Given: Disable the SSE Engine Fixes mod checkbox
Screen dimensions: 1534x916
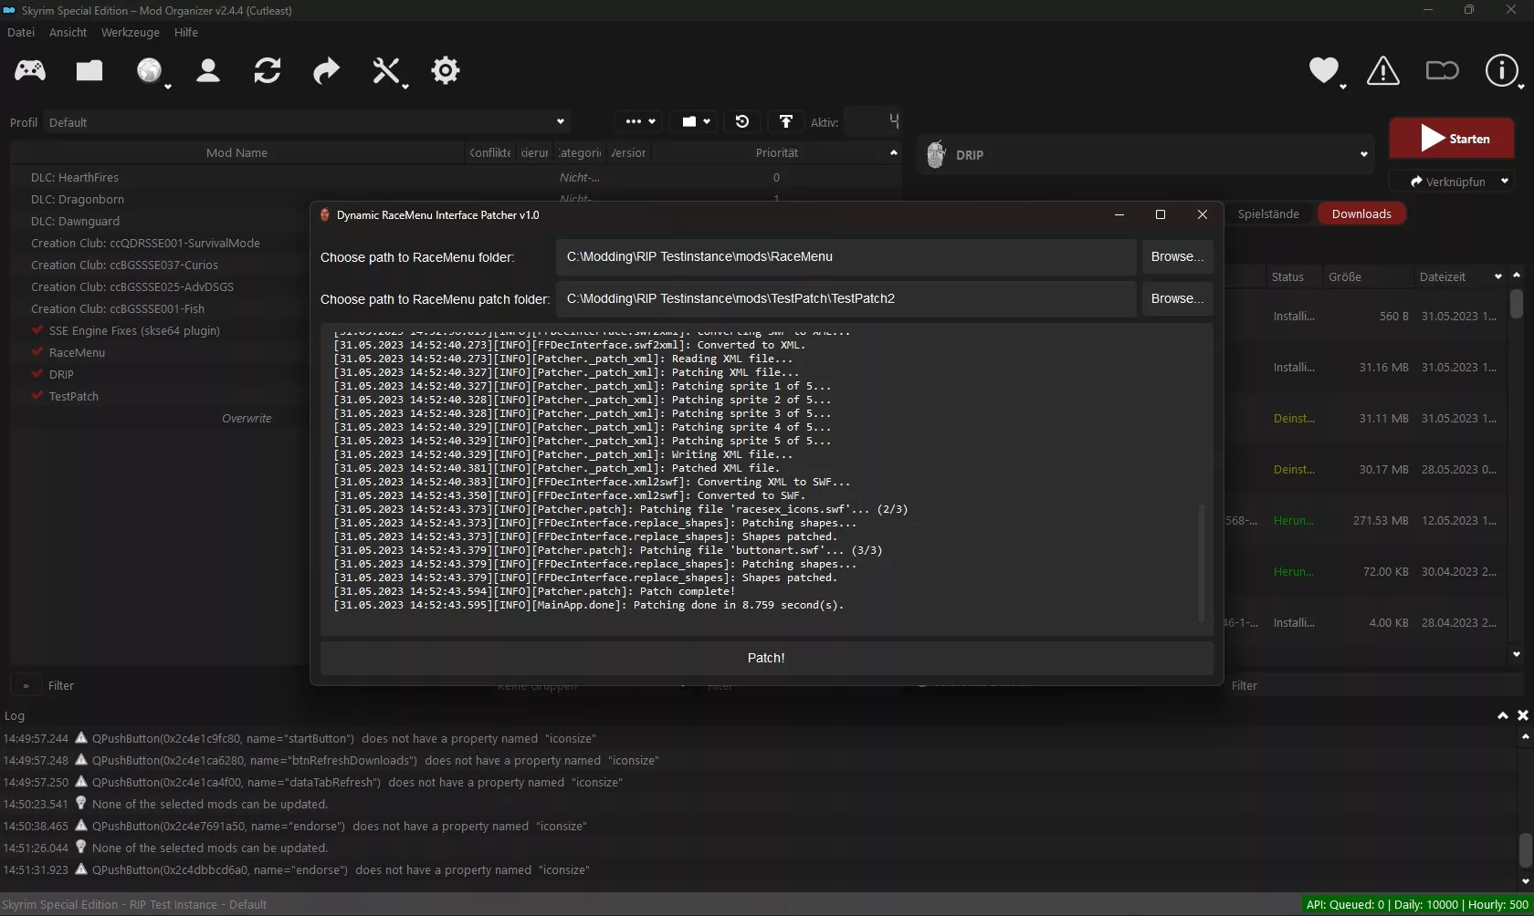Looking at the screenshot, I should (37, 330).
